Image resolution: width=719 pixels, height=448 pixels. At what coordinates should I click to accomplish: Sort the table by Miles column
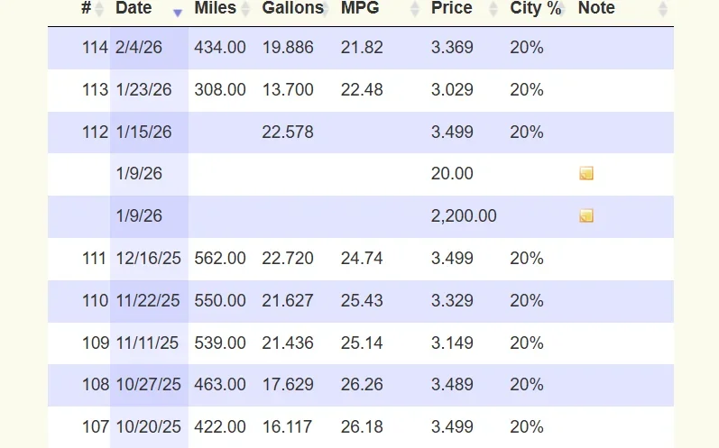215,8
